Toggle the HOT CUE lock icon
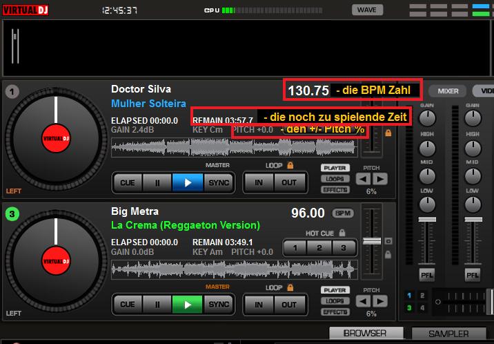494x344 pixels. (342, 233)
